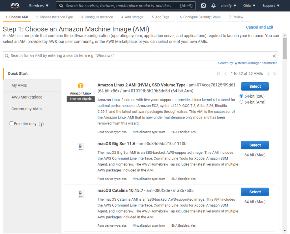Go to previous page of AMIs

[225, 74]
